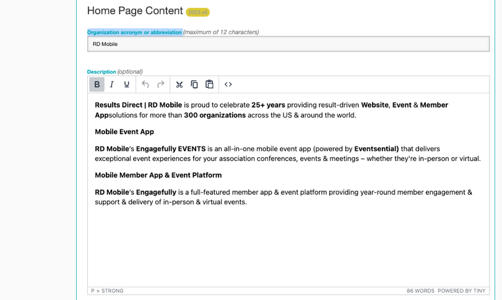
Task: Click the Cut scissors icon
Action: pos(180,84)
